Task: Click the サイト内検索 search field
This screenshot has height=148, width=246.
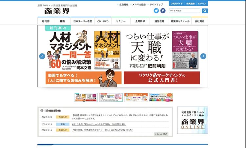Action: [x=184, y=11]
